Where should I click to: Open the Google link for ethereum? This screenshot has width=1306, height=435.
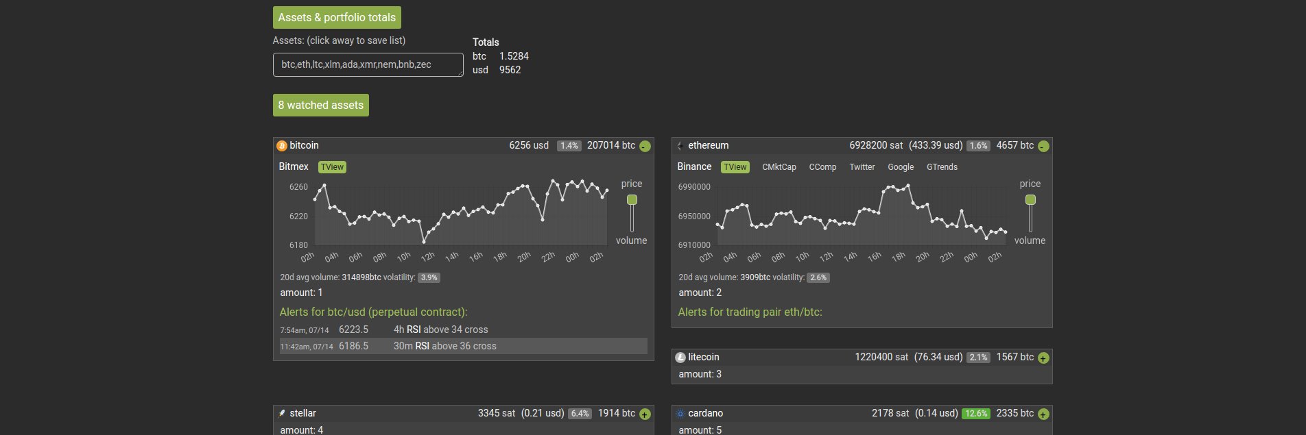[x=901, y=167]
